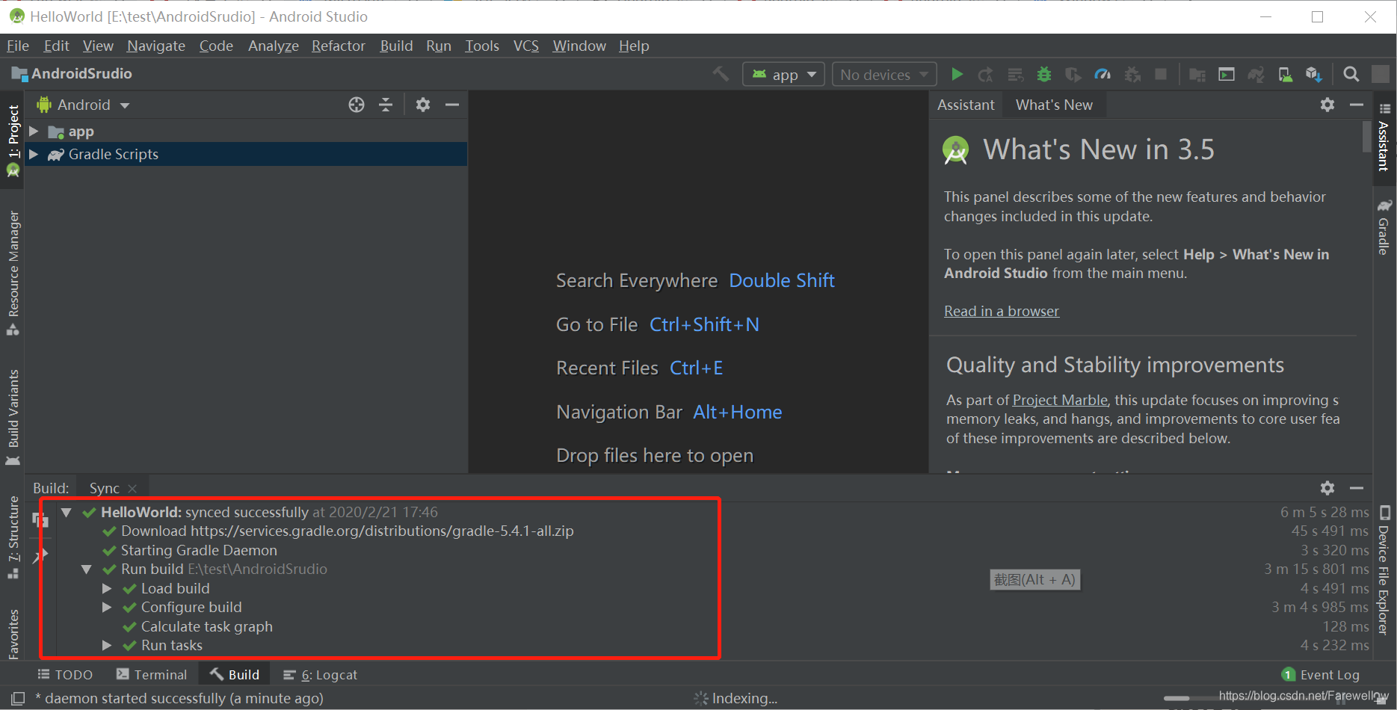The image size is (1397, 710).
Task: Click the Stop square icon in toolbar
Action: (x=1161, y=74)
